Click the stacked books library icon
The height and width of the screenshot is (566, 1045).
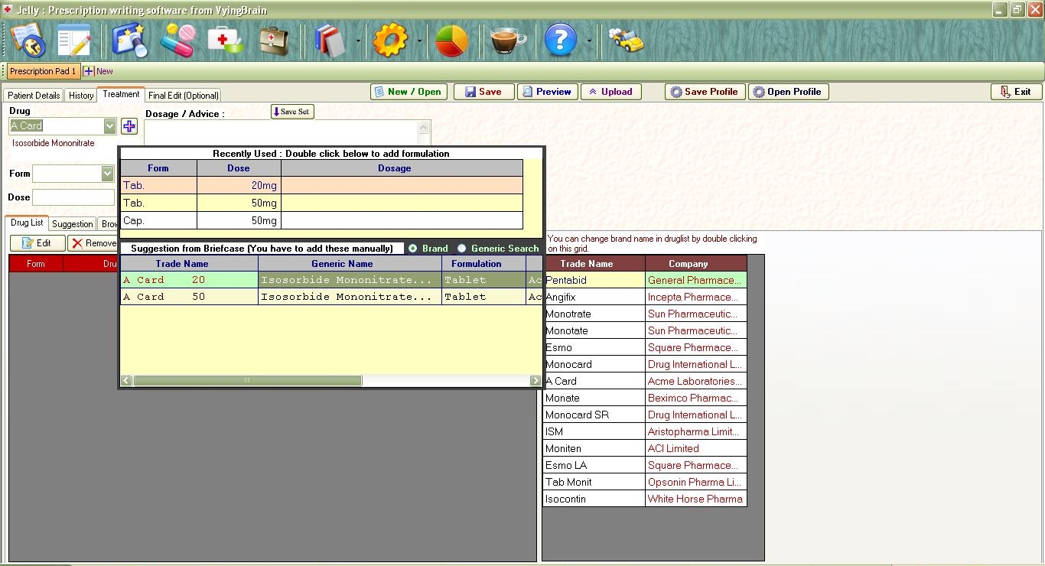pyautogui.click(x=330, y=40)
